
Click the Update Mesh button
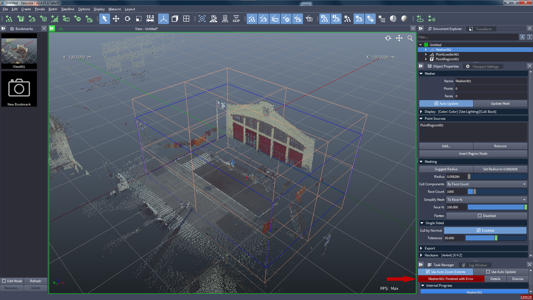click(500, 103)
